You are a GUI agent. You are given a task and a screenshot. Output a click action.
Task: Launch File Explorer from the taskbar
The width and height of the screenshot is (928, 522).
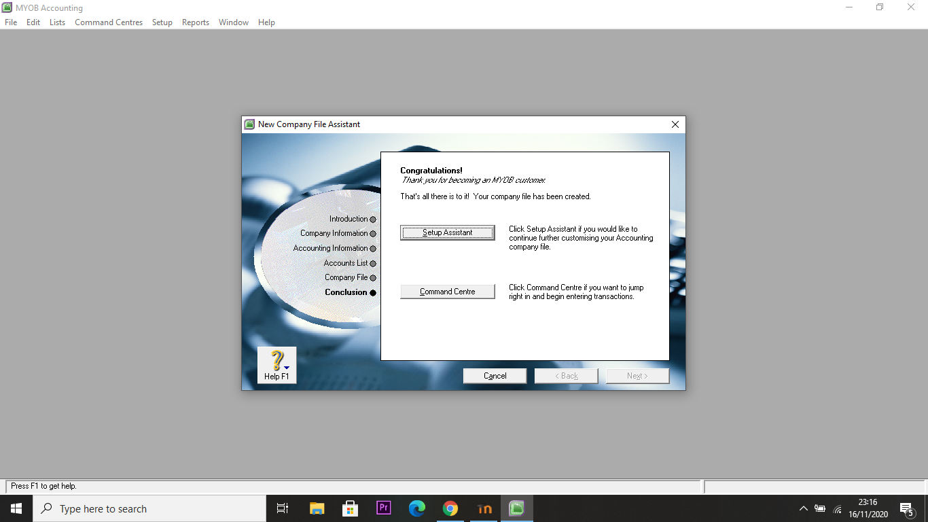(317, 508)
